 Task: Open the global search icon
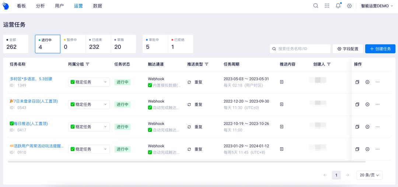click(316, 6)
